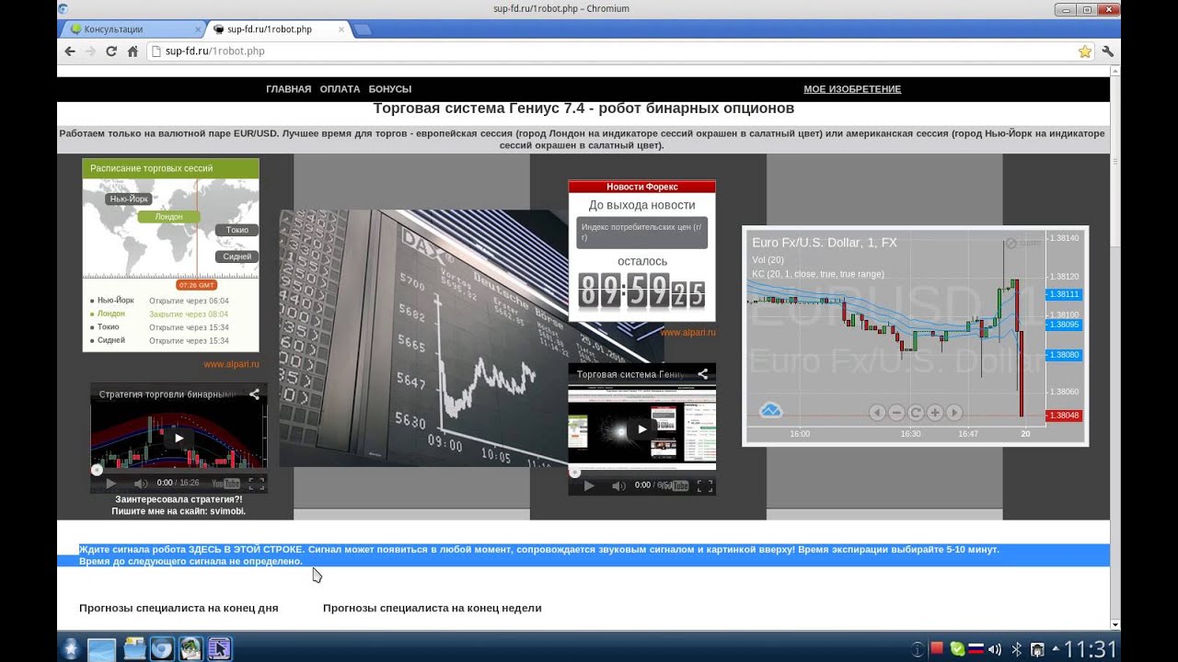Image resolution: width=1178 pixels, height=662 pixels.
Task: Reload the sup-fd.ru page
Action: [111, 51]
